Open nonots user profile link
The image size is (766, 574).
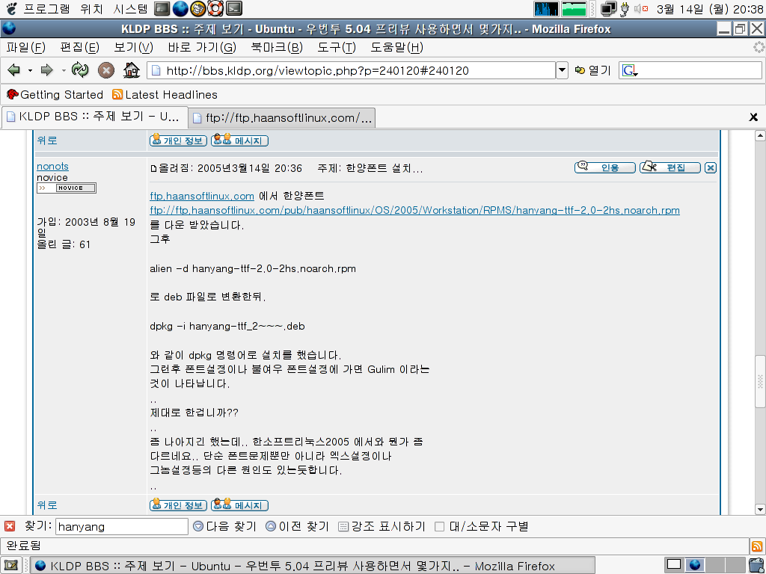point(53,166)
